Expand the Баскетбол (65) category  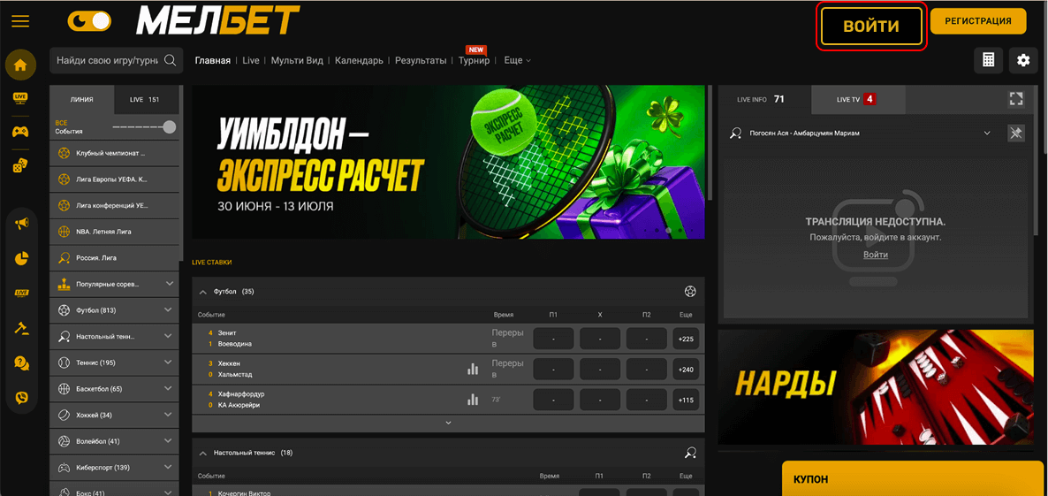point(169,389)
